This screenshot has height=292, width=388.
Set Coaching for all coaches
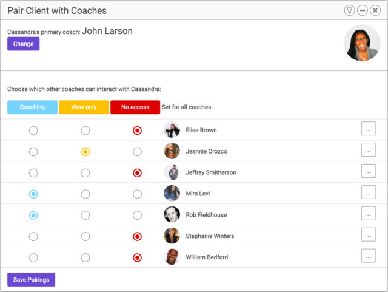[32, 107]
